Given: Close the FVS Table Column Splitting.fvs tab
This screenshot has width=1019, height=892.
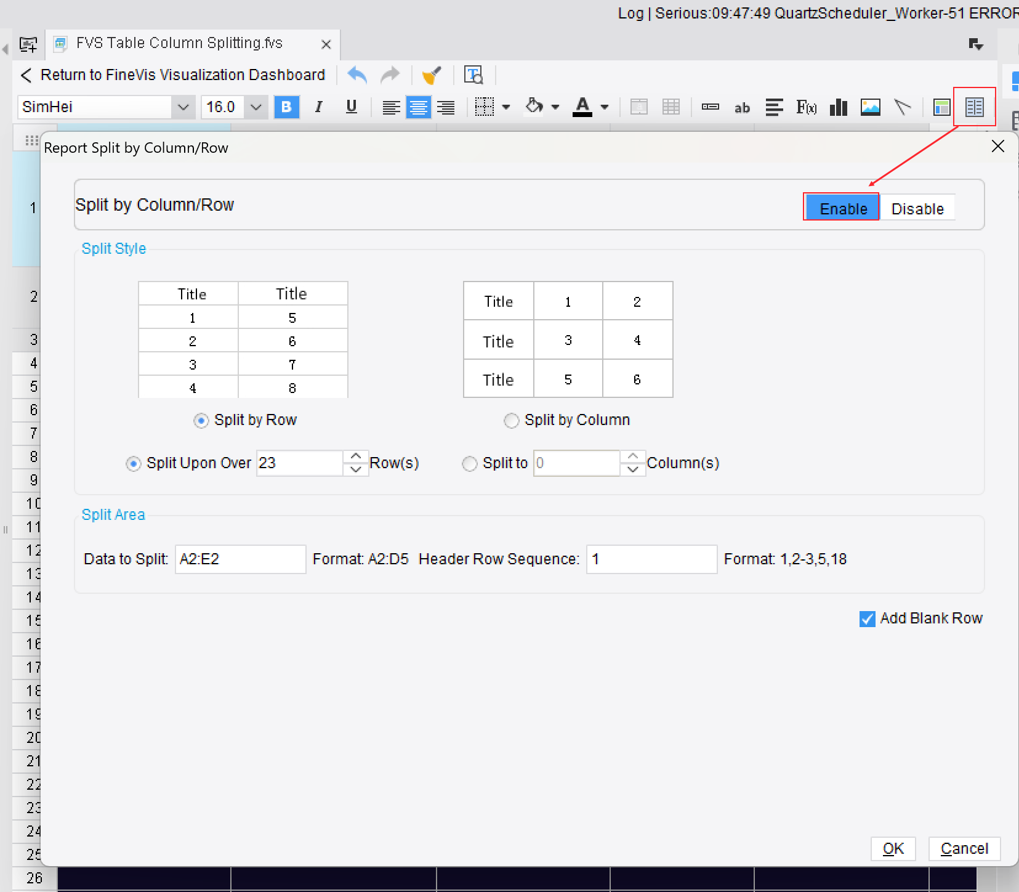Looking at the screenshot, I should point(326,44).
